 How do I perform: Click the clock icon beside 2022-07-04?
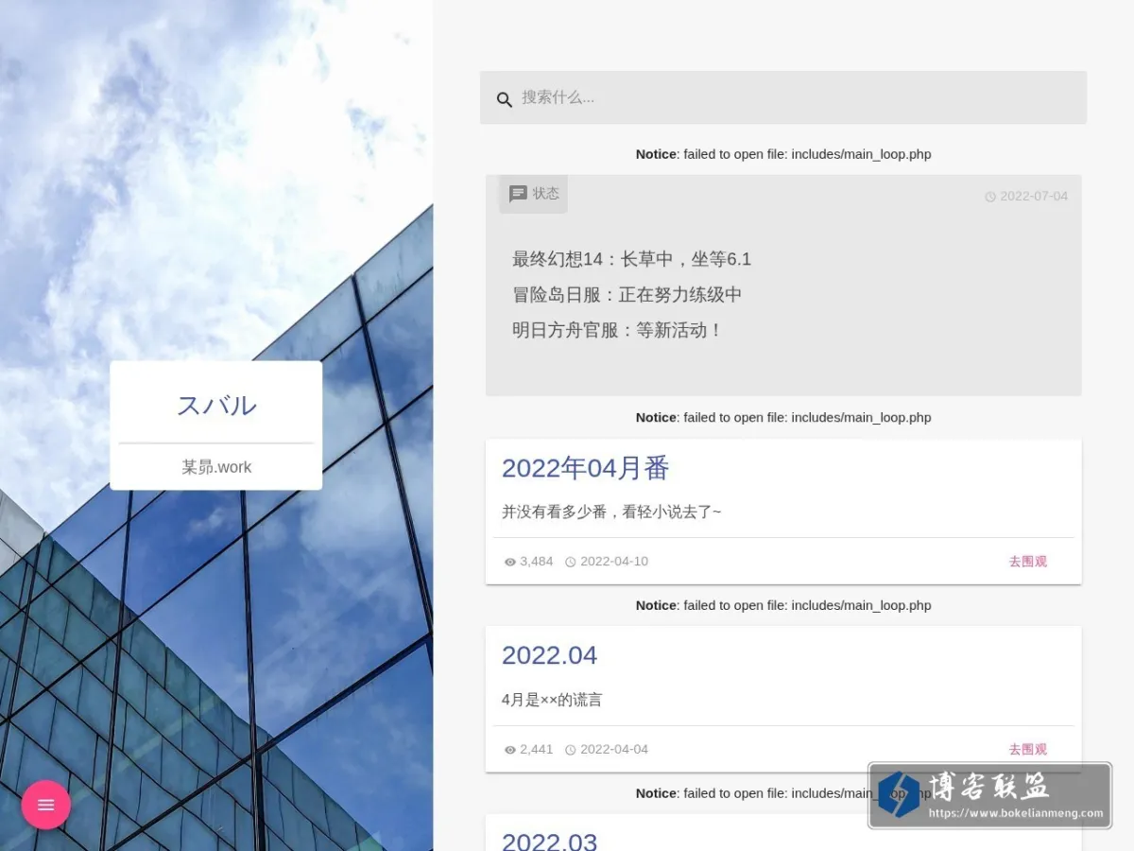click(x=990, y=197)
